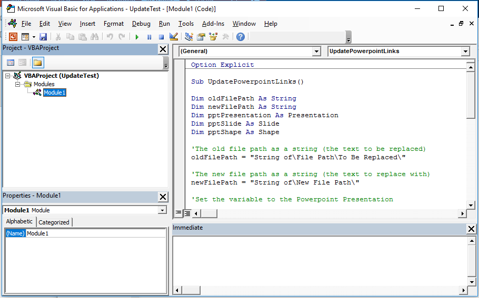Open the Debug menu
This screenshot has width=479, height=298.
point(141,24)
